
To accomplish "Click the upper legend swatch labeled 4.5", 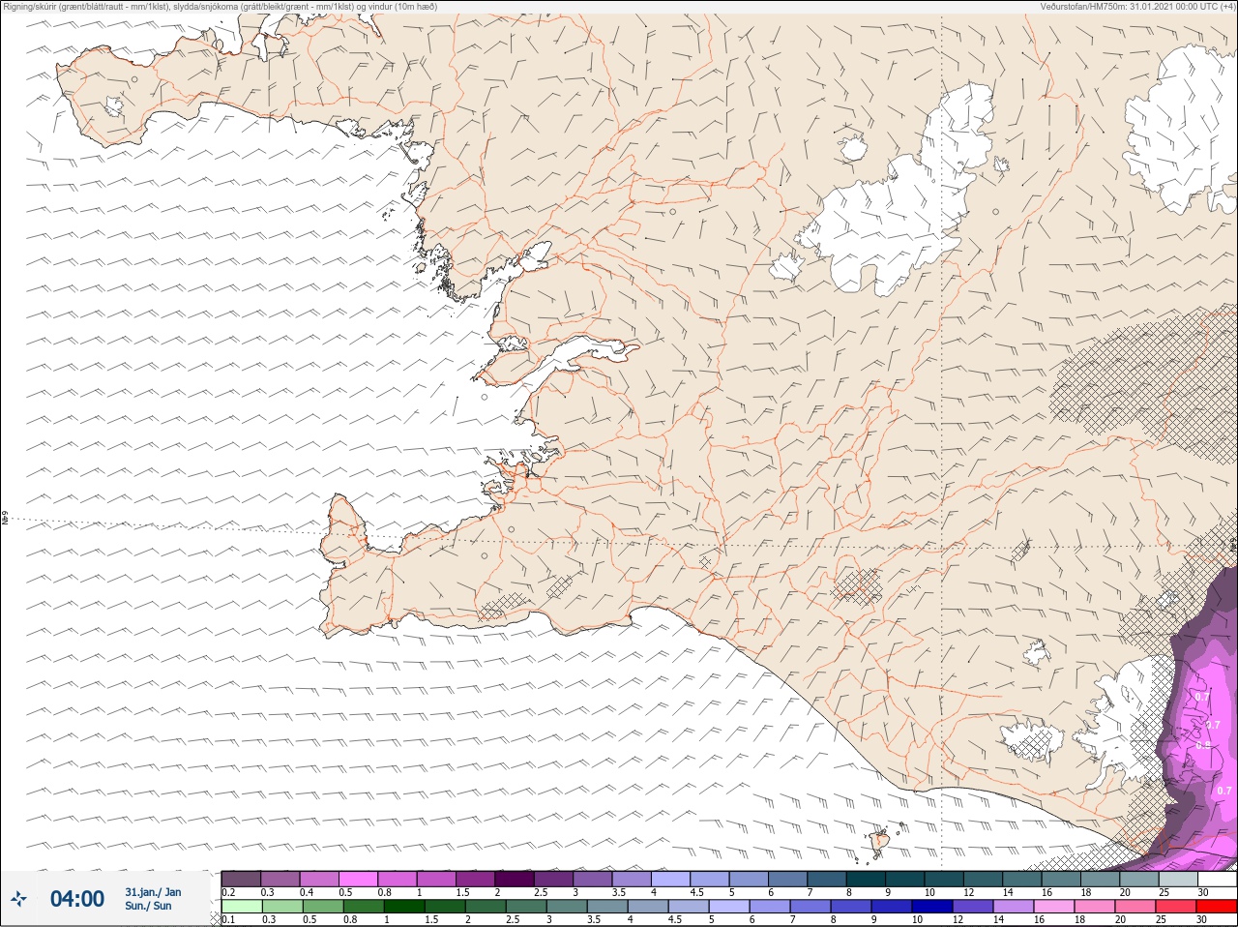I will tap(710, 879).
